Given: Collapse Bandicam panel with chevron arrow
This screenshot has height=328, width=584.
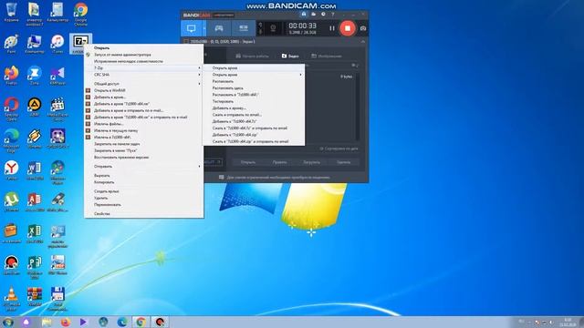Looking at the screenshot, I should [x=363, y=42].
